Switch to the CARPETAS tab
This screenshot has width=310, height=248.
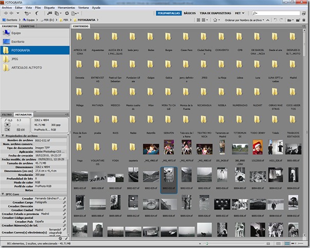click(x=28, y=26)
